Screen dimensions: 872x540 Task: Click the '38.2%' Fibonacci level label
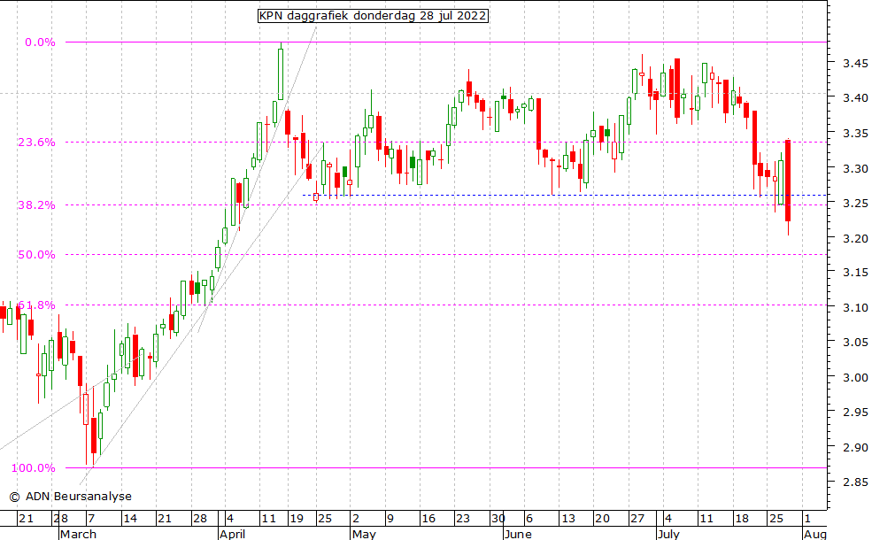pyautogui.click(x=36, y=205)
